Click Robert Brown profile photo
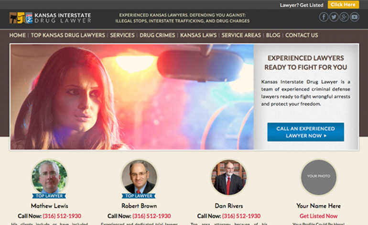Image resolution: width=368 pixels, height=225 pixels. click(139, 177)
